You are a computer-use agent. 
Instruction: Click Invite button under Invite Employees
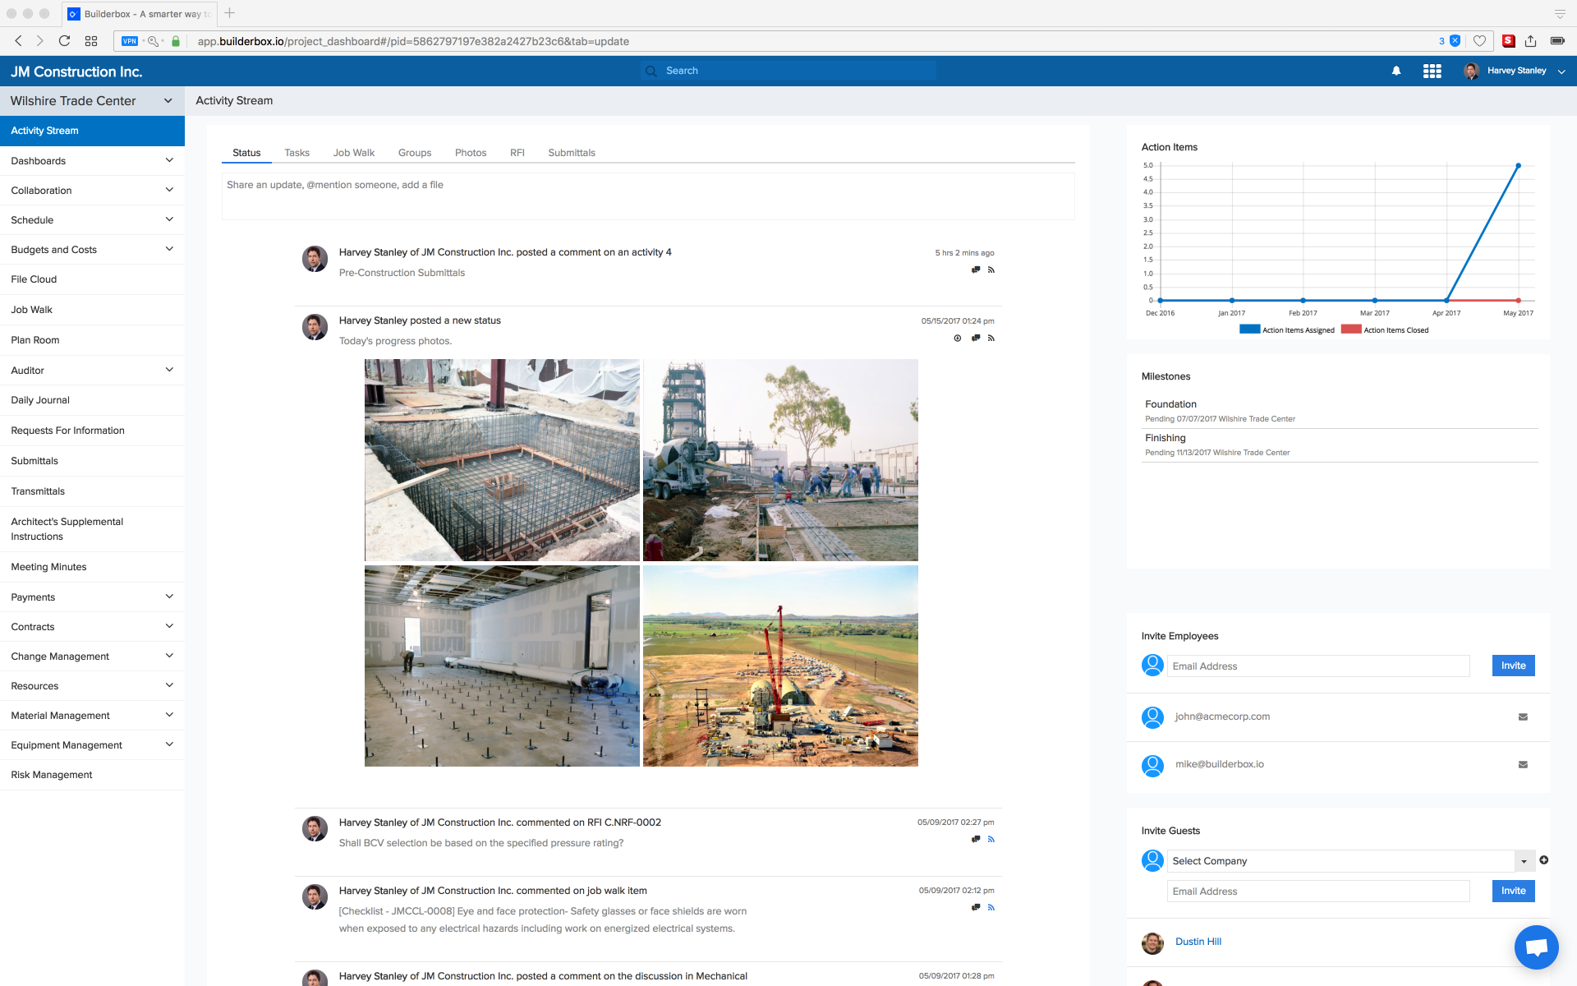pos(1513,666)
